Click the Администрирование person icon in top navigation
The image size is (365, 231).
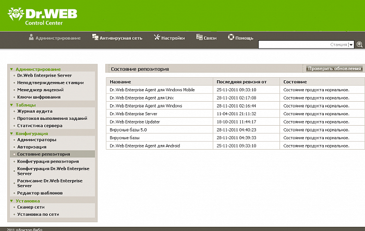pos(31,38)
